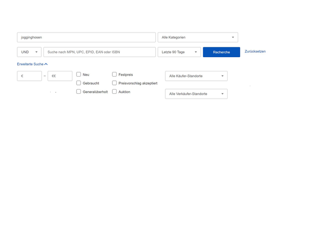Screen dimensions: 314x236
Task: Open the Alle Kategorien dropdown
Action: (x=198, y=37)
